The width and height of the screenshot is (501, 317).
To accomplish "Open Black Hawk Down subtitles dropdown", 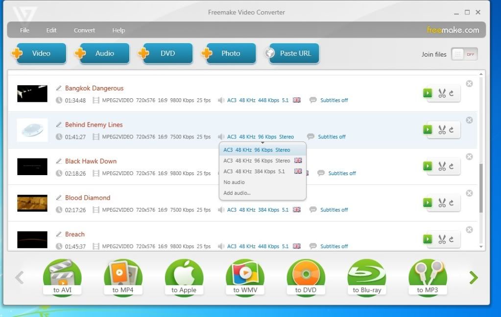I will (337, 173).
